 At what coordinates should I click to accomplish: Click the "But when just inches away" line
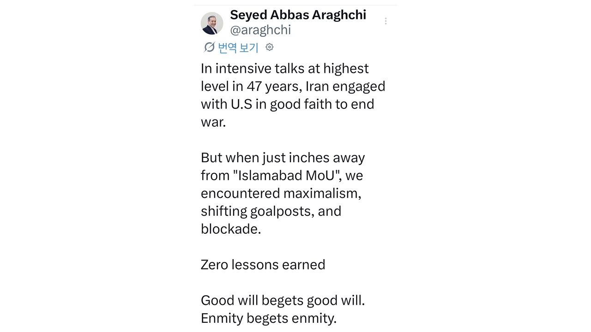click(283, 158)
